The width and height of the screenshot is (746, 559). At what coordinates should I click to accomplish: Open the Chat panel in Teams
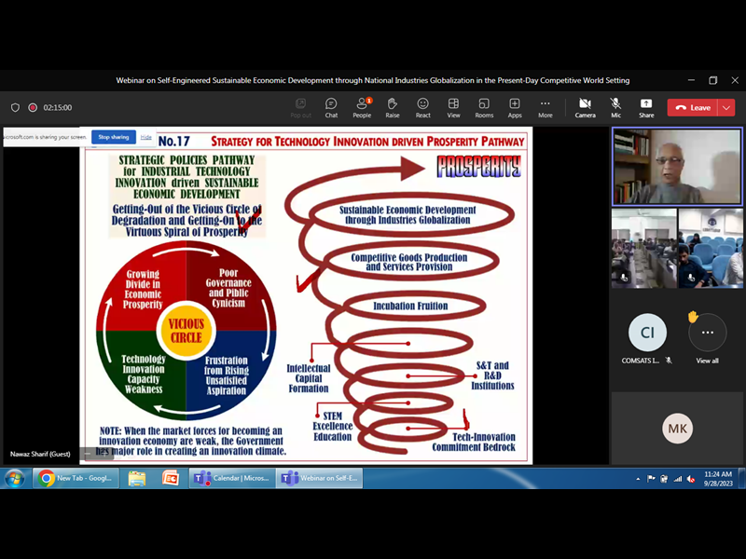[331, 108]
